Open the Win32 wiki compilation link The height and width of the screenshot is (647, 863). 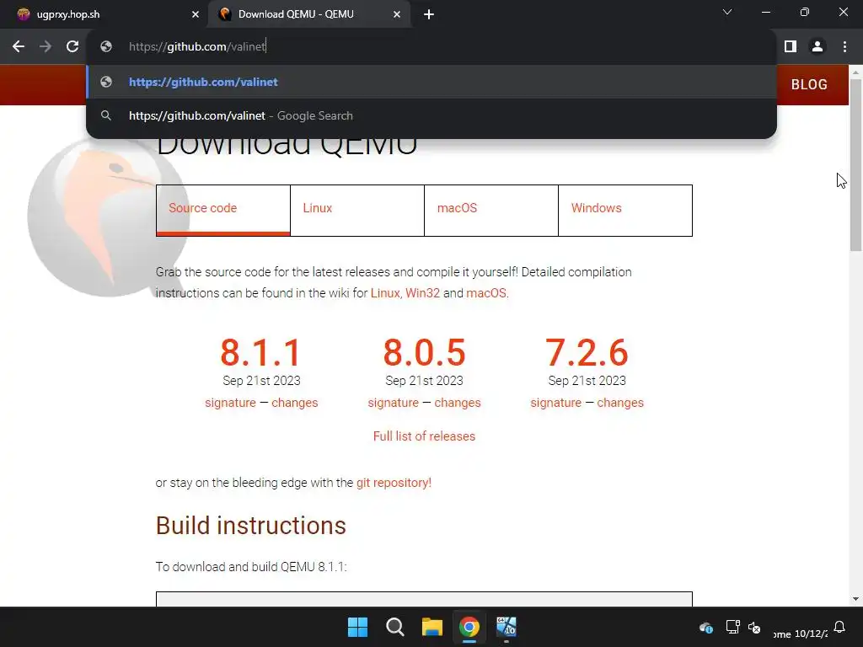(423, 292)
